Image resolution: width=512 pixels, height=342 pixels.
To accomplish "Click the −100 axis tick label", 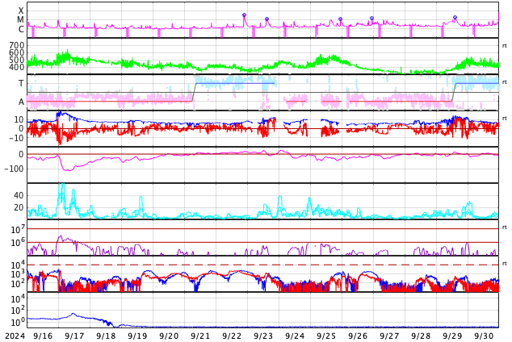I will pos(15,169).
